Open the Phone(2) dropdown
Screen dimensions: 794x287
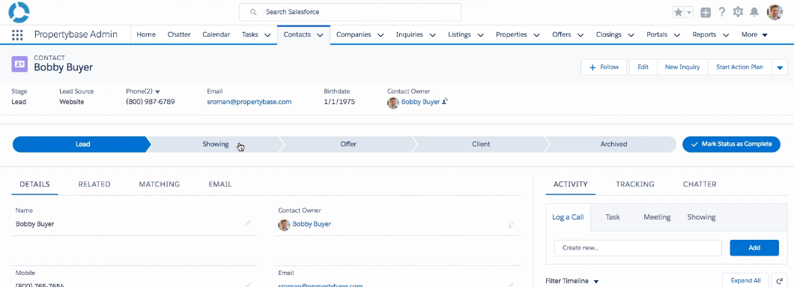tap(157, 91)
